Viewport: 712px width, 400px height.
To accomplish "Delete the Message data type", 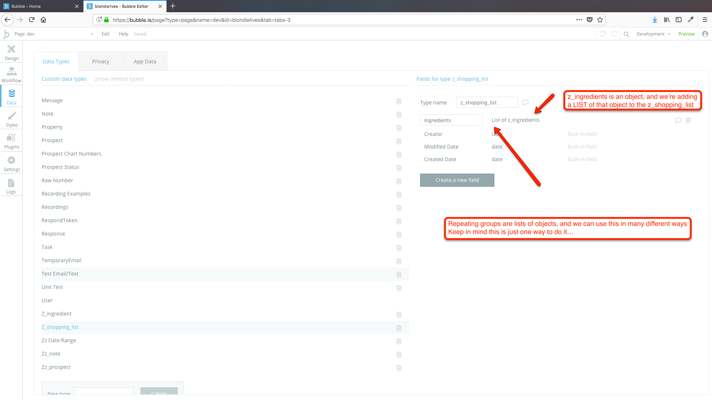I will [x=399, y=101].
